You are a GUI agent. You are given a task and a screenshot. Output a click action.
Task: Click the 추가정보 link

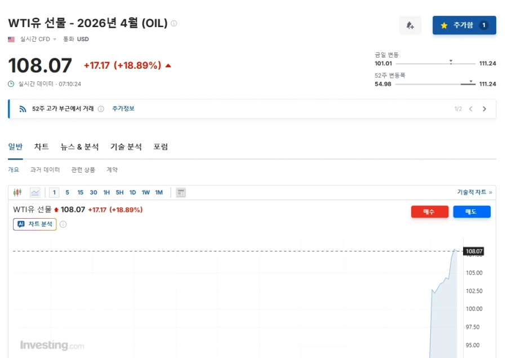click(x=123, y=109)
